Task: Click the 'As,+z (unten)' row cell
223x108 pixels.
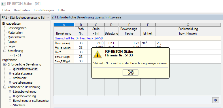Action: (x=64, y=48)
